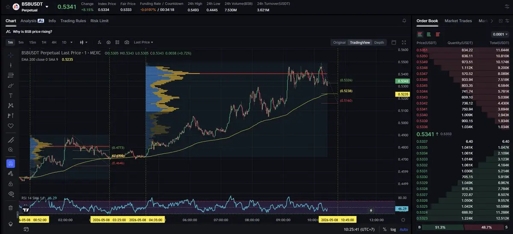Image resolution: width=513 pixels, height=234 pixels.
Task: Select the zoom-in magnifier tool
Action: (x=11, y=150)
